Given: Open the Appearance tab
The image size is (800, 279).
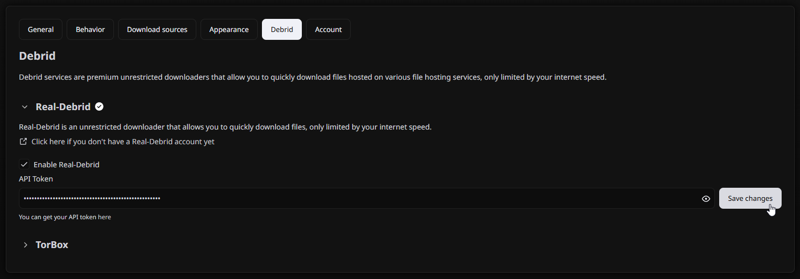Looking at the screenshot, I should (x=229, y=29).
